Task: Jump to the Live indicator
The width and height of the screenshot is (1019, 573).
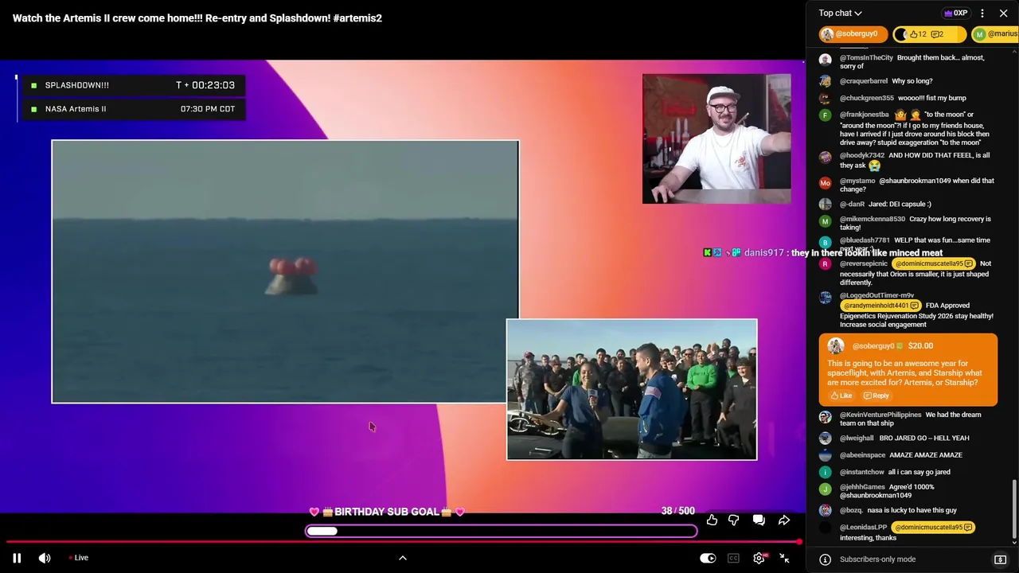Action: pos(78,558)
